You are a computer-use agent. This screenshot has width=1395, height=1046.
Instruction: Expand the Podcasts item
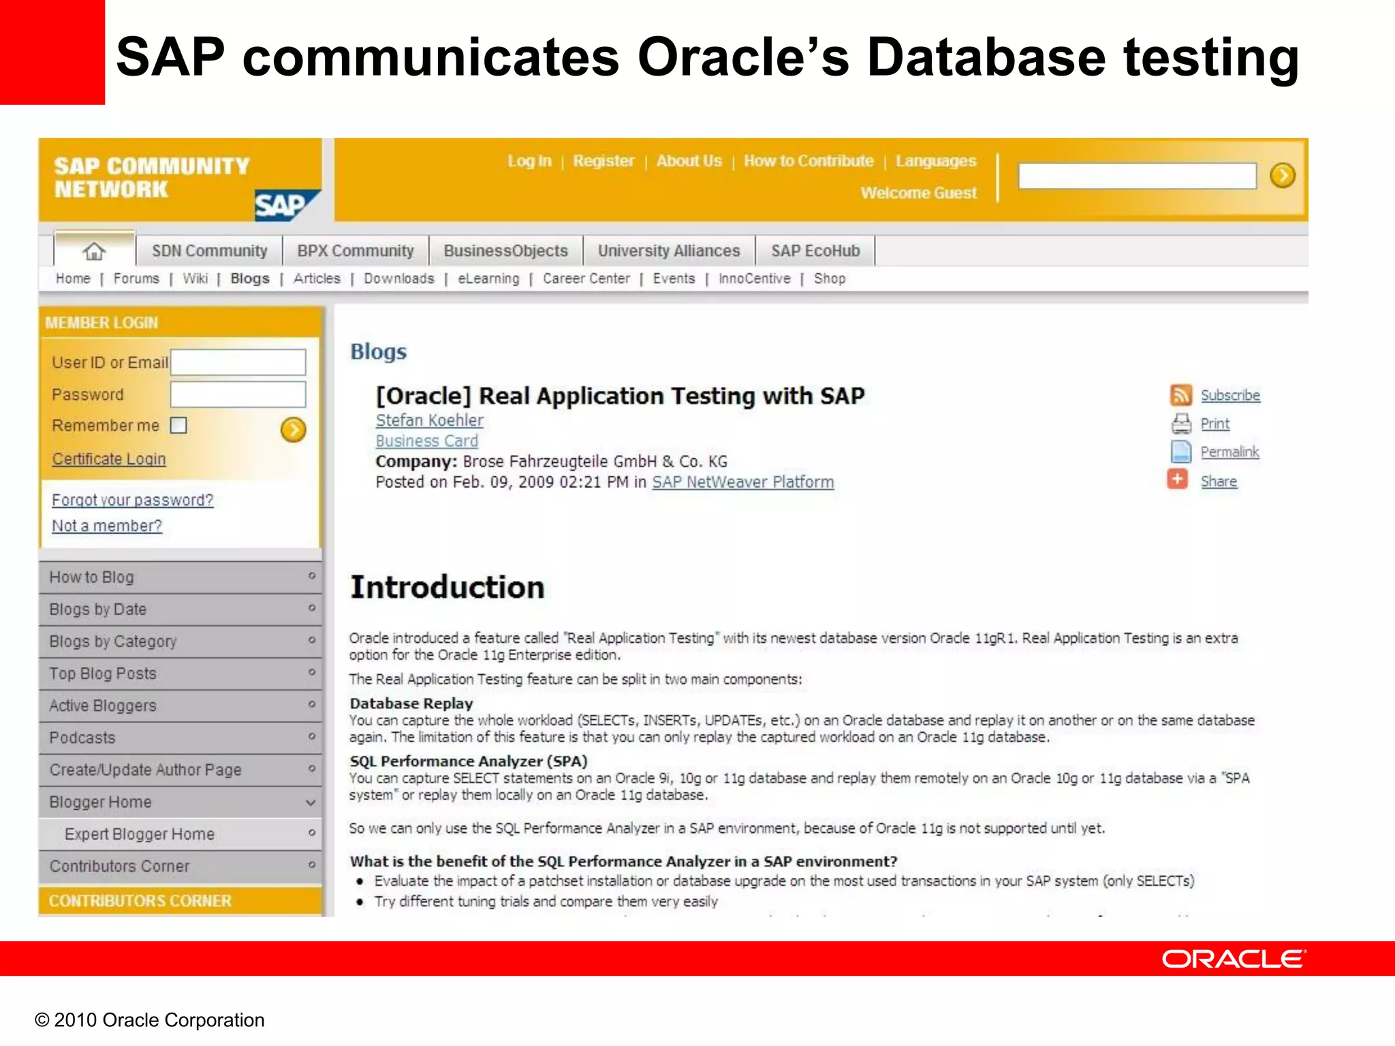pos(181,738)
